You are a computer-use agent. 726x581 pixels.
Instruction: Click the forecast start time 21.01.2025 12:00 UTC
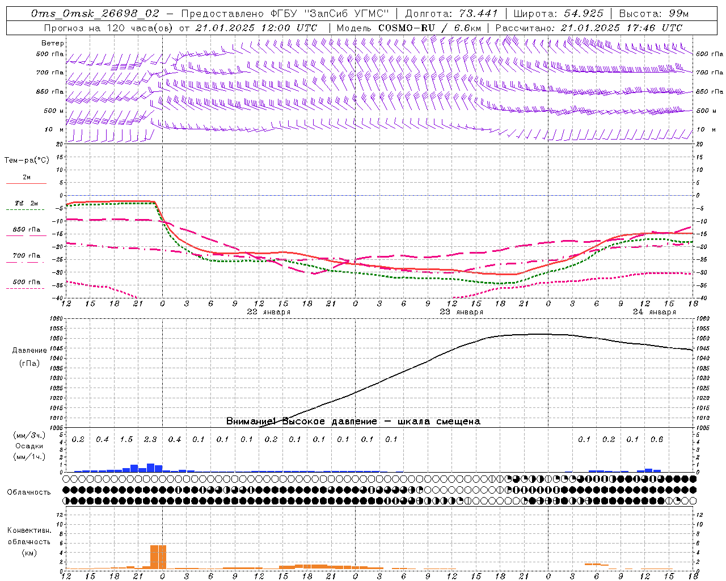(x=256, y=28)
